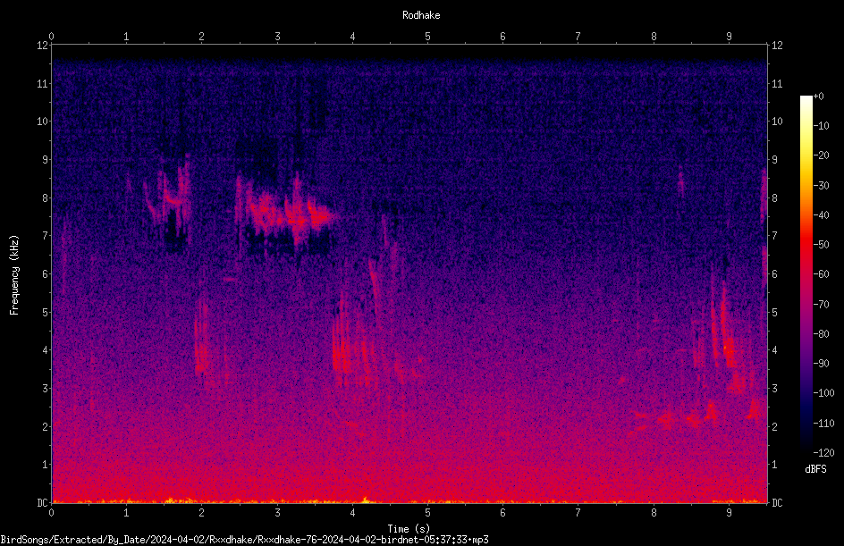Click the -120 label on color scale
The height and width of the screenshot is (546, 844).
point(823,453)
